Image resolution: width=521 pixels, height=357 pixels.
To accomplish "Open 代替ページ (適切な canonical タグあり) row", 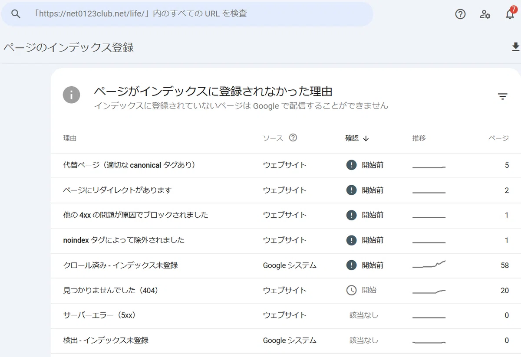I will click(x=286, y=165).
